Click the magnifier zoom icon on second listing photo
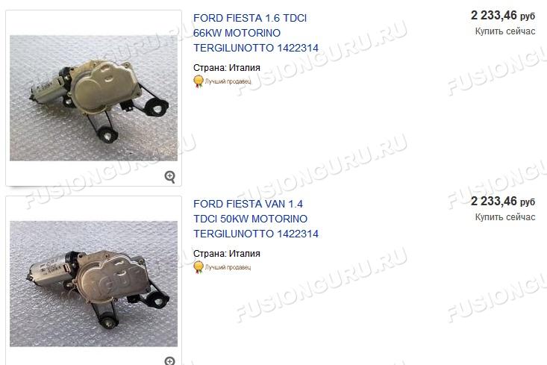The image size is (547, 365). [170, 361]
